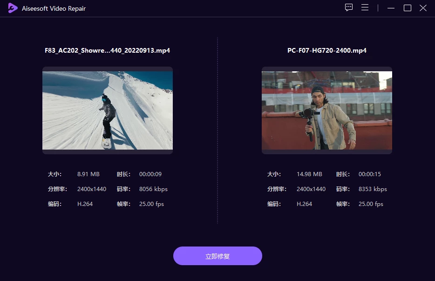
Task: Click the Aiseesoft Video Repair logo icon
Action: click(13, 8)
